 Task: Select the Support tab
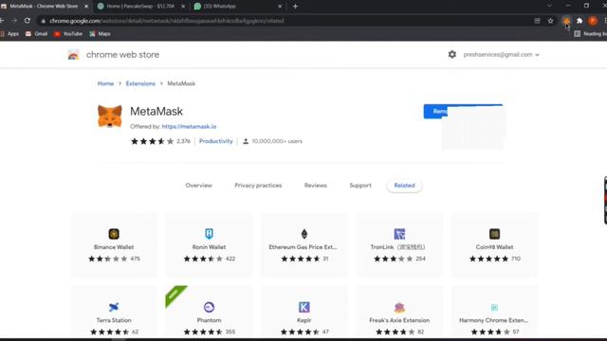coord(360,186)
